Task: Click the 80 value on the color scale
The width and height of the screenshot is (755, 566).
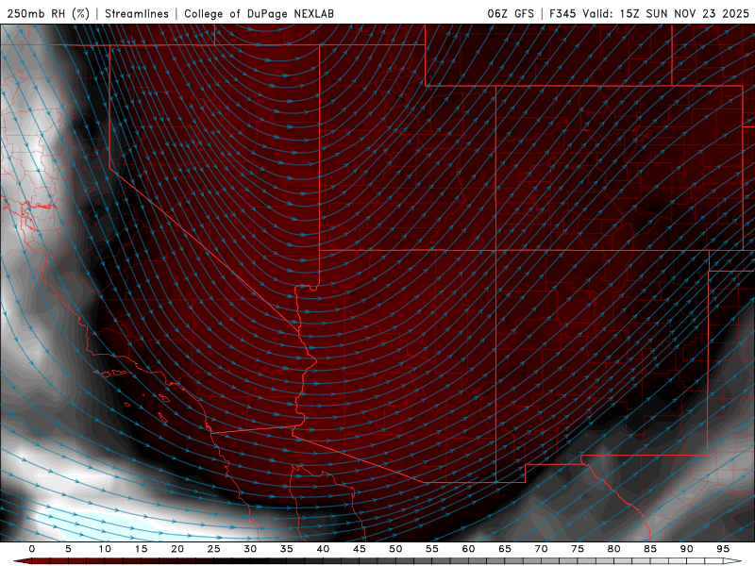Action: (614, 549)
